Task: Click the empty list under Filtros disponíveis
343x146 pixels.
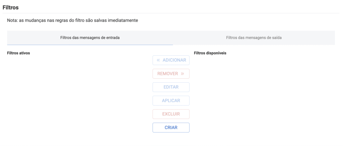Action: (265, 93)
